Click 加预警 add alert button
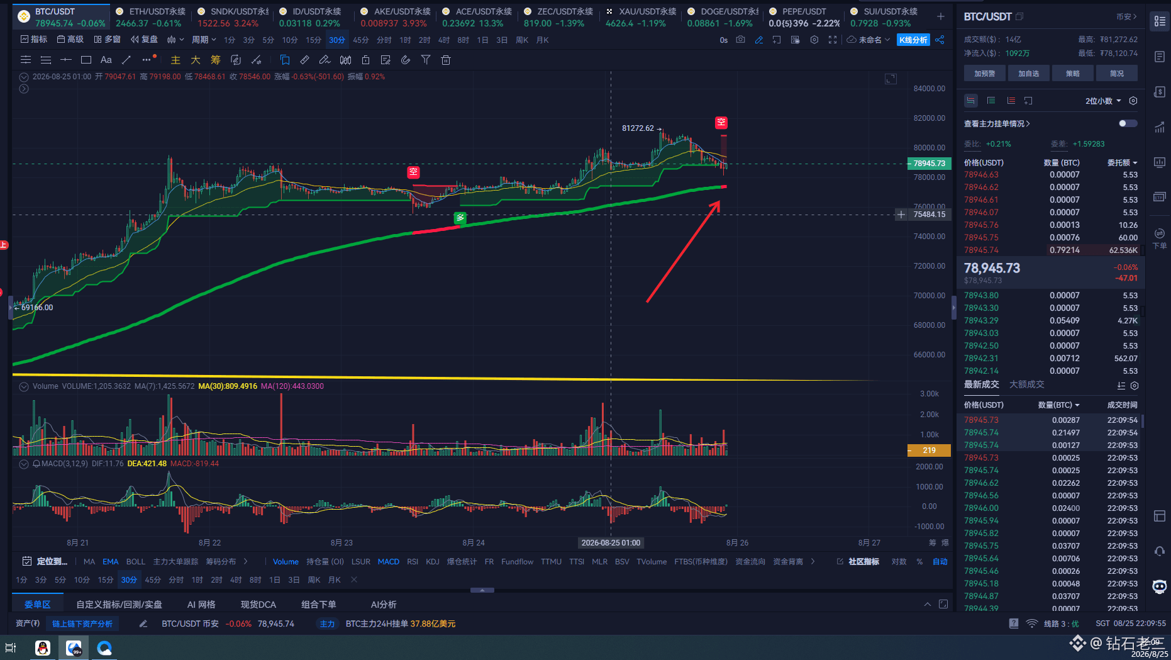 click(985, 74)
